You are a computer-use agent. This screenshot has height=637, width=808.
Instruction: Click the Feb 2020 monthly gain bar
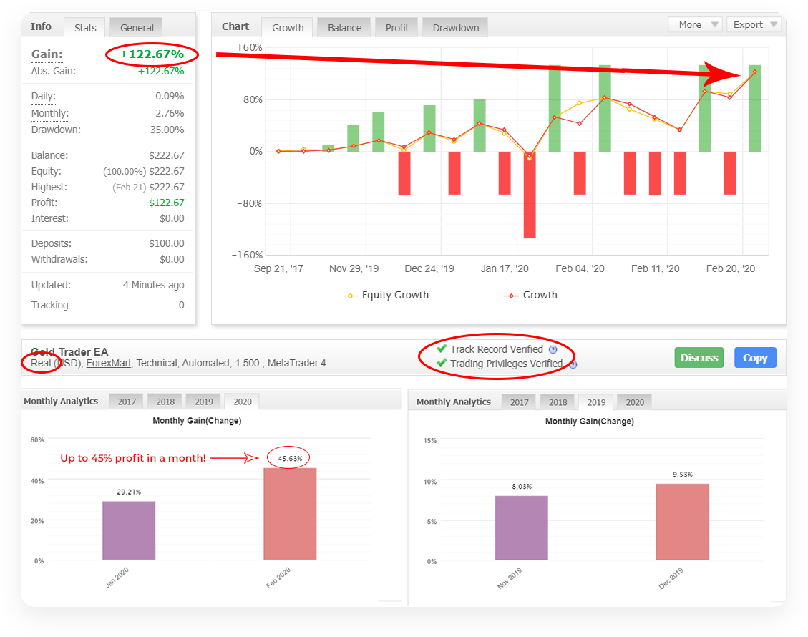(x=290, y=514)
